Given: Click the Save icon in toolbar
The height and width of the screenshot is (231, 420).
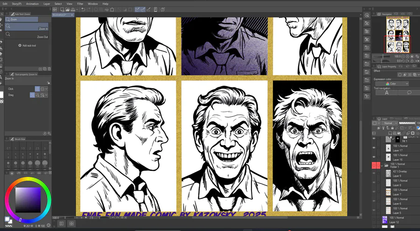Looking at the screenshot, I should [73, 10].
